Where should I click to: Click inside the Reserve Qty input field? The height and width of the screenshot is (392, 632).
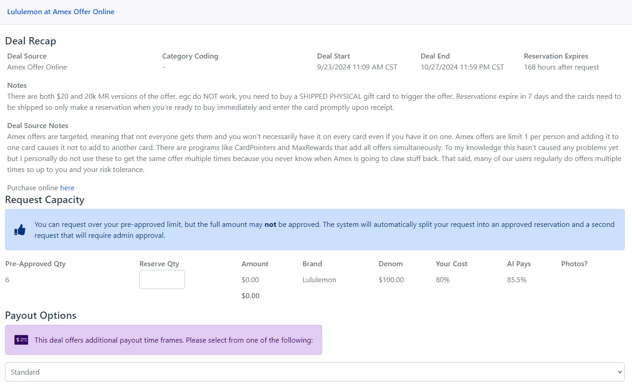(162, 279)
